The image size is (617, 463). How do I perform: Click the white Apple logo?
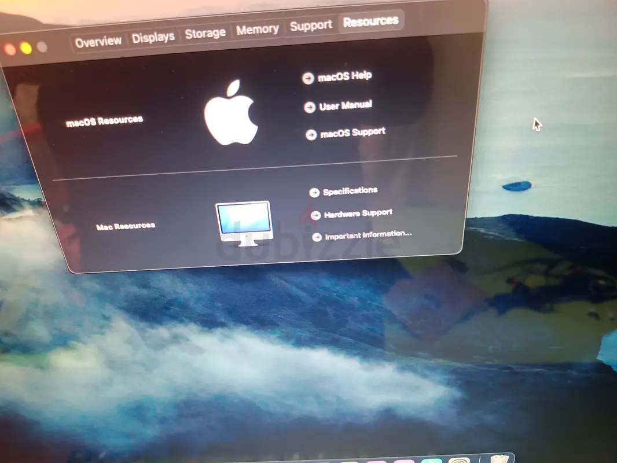pos(230,113)
